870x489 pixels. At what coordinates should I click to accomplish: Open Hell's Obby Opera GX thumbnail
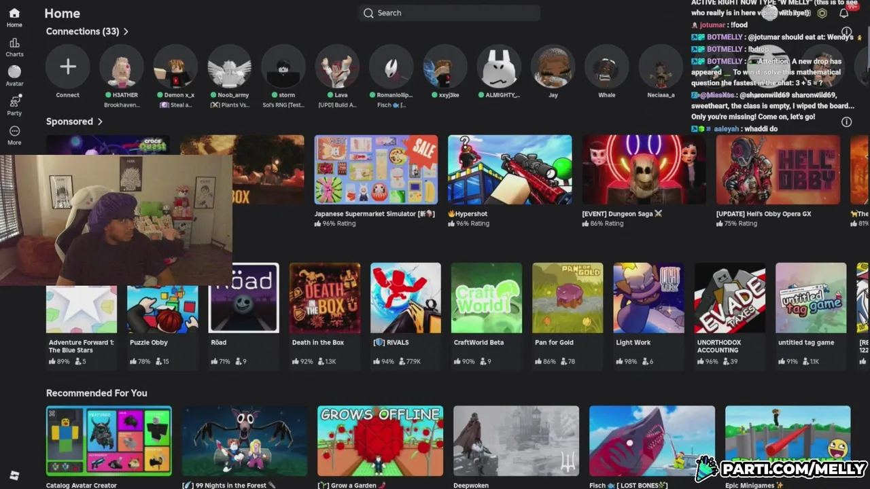tap(778, 170)
